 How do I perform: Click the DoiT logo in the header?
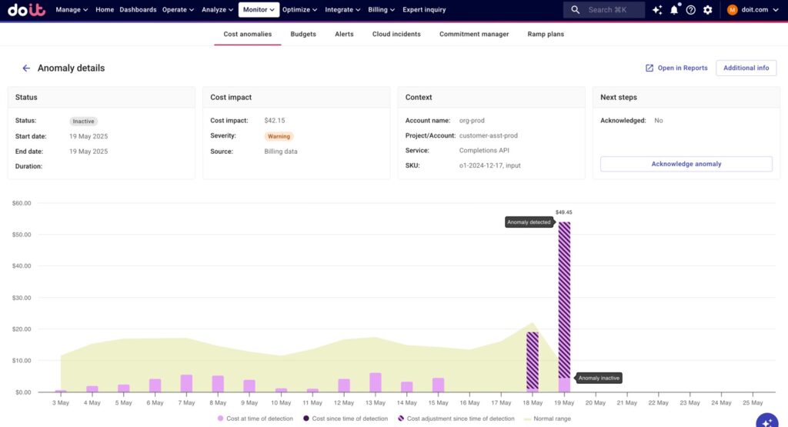[x=28, y=10]
